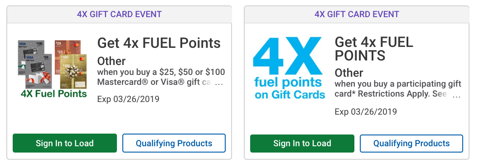Click the green '4X Fuel Points' caption under cards image
Viewport: 484px width, 167px height.
tap(54, 94)
